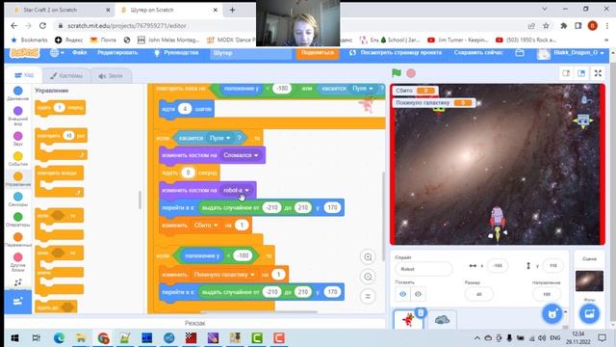Open the Backpack panel
616x347 pixels.
click(194, 323)
